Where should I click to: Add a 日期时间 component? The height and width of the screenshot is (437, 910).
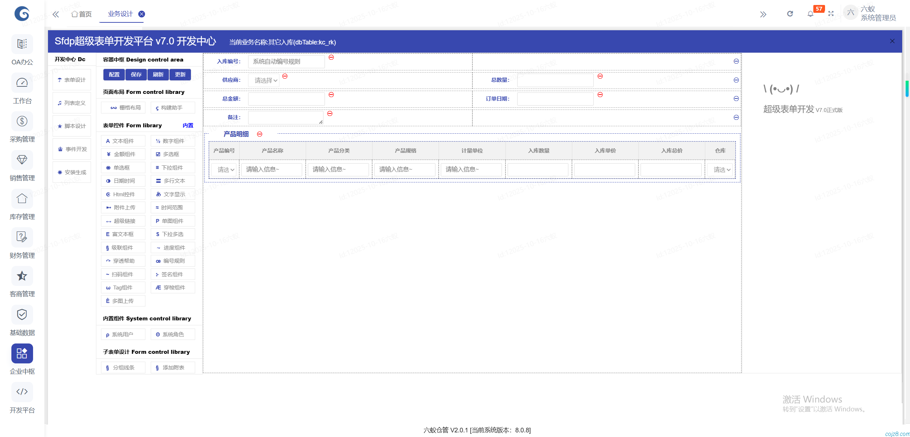tap(123, 181)
